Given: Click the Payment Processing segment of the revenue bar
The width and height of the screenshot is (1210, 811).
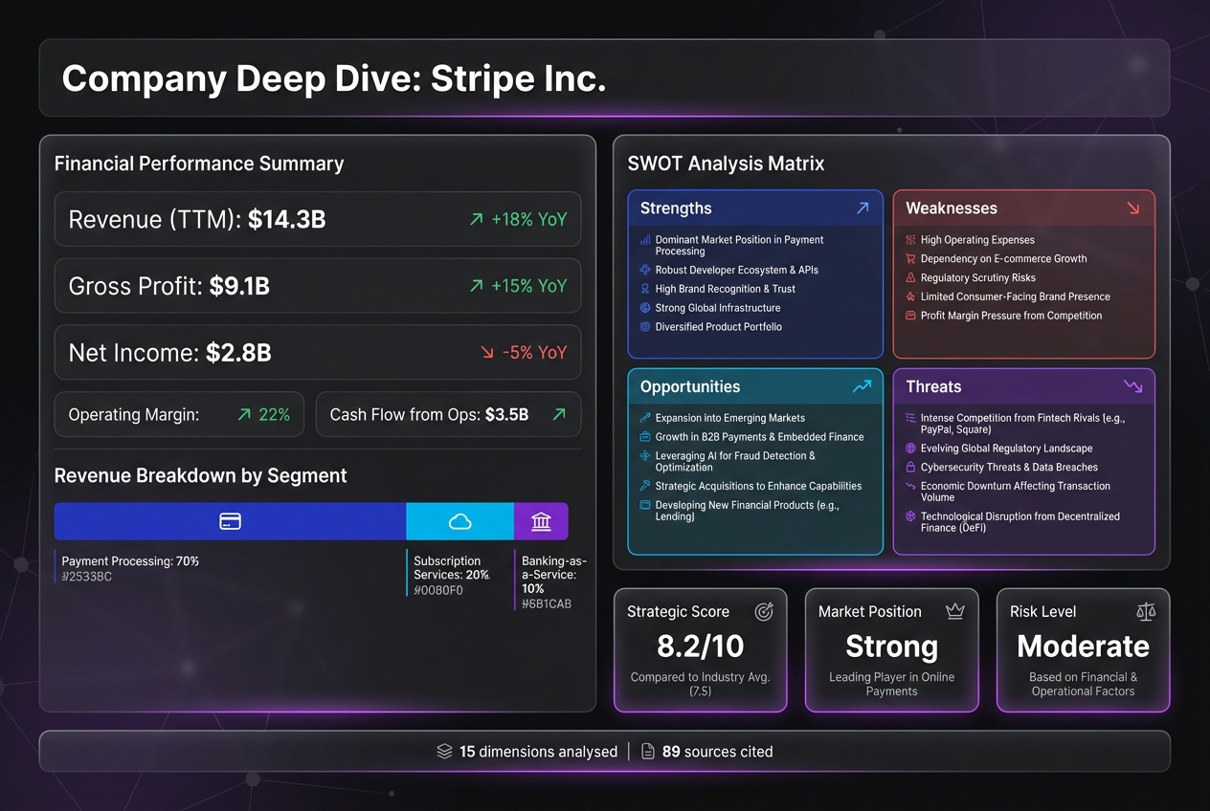Looking at the screenshot, I should point(230,520).
